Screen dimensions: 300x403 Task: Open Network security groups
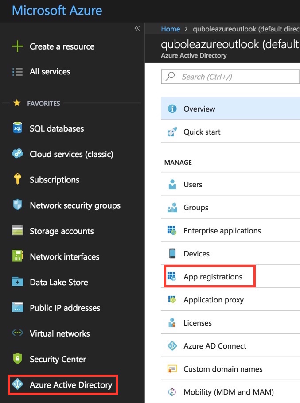pos(75,205)
